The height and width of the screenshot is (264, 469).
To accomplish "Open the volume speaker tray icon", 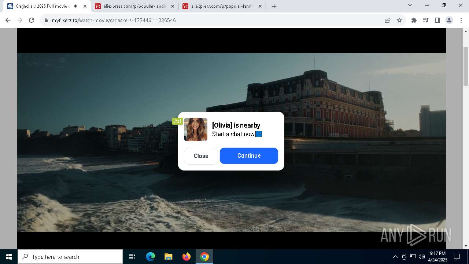I will tap(422, 257).
